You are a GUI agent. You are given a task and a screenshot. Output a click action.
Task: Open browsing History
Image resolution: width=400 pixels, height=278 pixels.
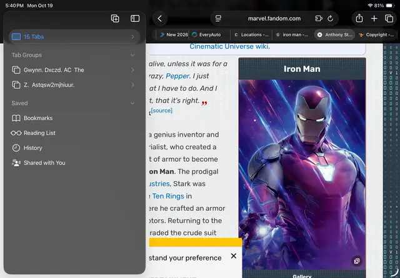point(74,148)
